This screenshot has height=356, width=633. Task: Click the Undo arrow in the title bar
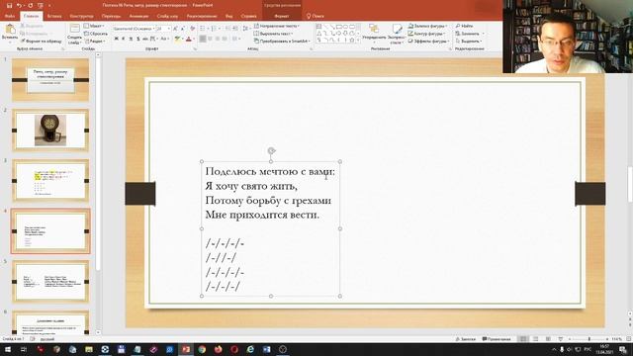20,6
